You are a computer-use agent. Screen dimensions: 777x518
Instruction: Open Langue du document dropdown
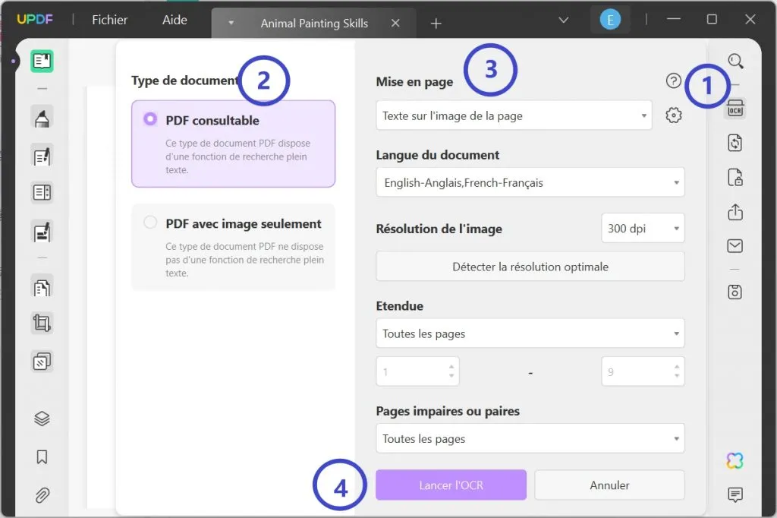(x=530, y=182)
